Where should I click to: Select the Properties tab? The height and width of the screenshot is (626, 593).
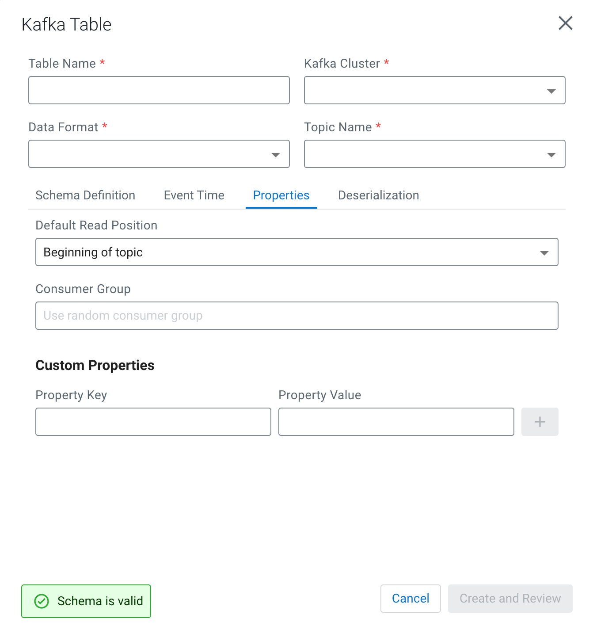click(281, 195)
